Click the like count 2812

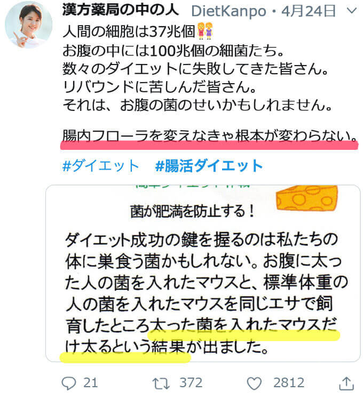click(x=289, y=382)
